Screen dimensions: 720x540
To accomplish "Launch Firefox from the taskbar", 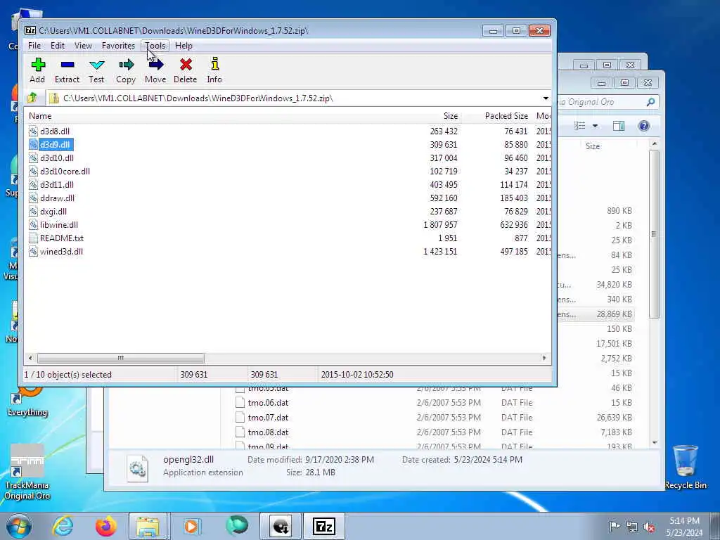I will click(106, 526).
